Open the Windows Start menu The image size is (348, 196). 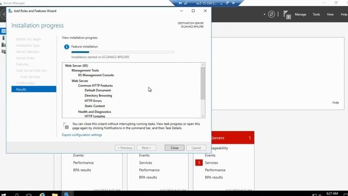(4, 195)
